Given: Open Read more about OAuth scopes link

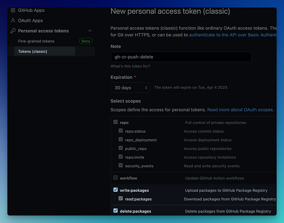Looking at the screenshot, I should [241, 110].
